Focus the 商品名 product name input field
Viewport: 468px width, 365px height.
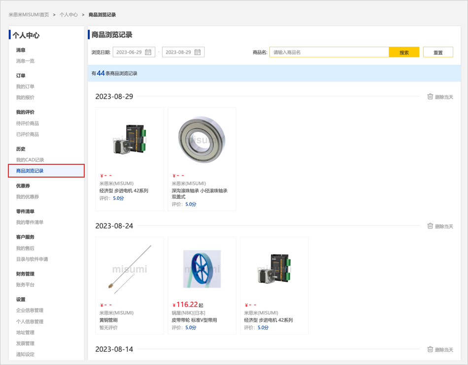[x=329, y=52]
